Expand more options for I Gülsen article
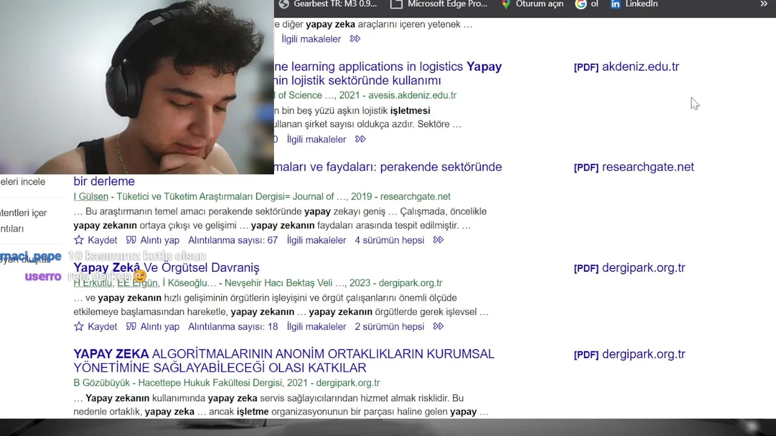 coord(438,240)
